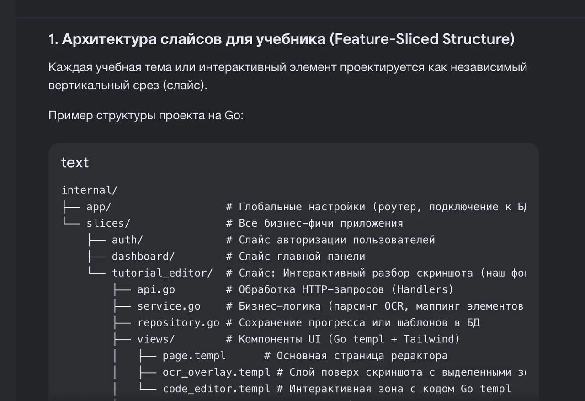Click the paragraph starting "Каждая учебная тема"
This screenshot has height=401, width=585.
click(288, 76)
